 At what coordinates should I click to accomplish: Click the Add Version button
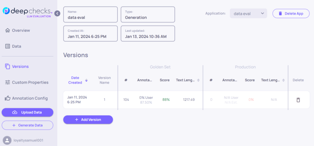click(88, 120)
